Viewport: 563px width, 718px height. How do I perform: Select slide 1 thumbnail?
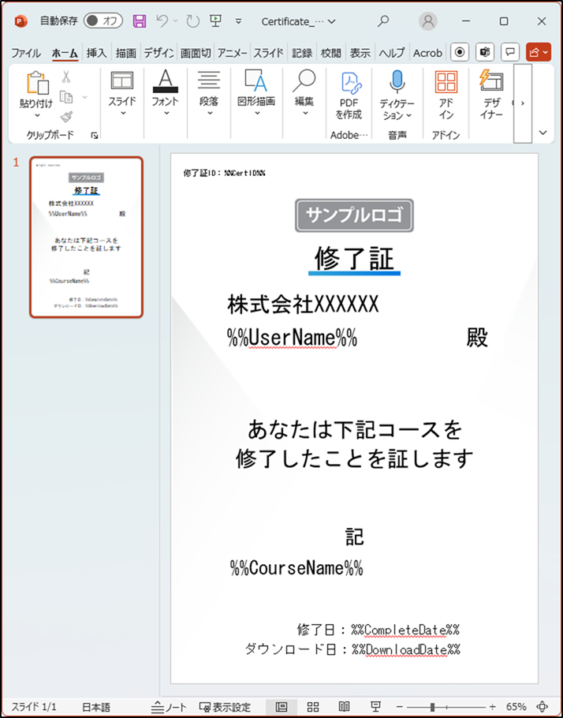coord(86,237)
